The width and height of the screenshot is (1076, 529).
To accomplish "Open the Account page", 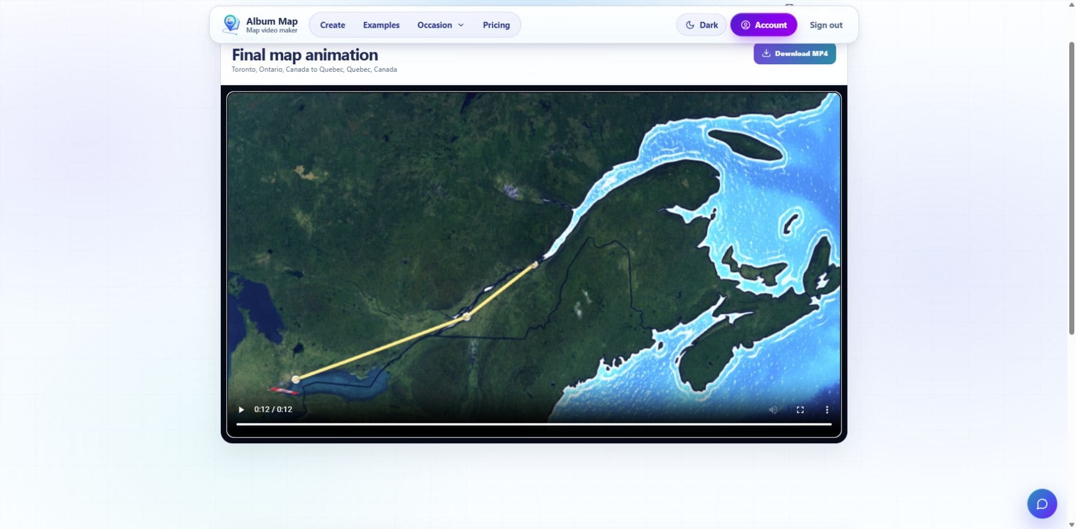I will 764,25.
